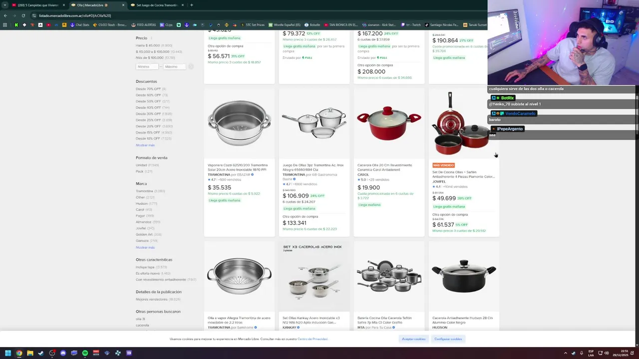Filter brand by Hudson
Viewport: 639px width, 359px height.
tap(142, 203)
